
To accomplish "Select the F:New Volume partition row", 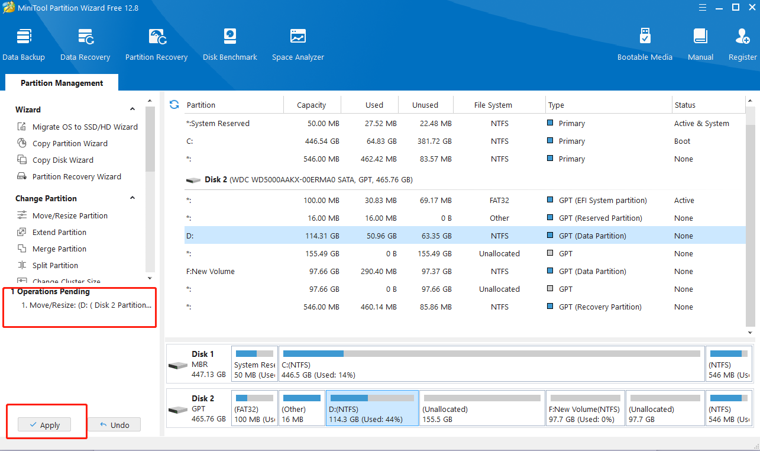I will [x=465, y=271].
